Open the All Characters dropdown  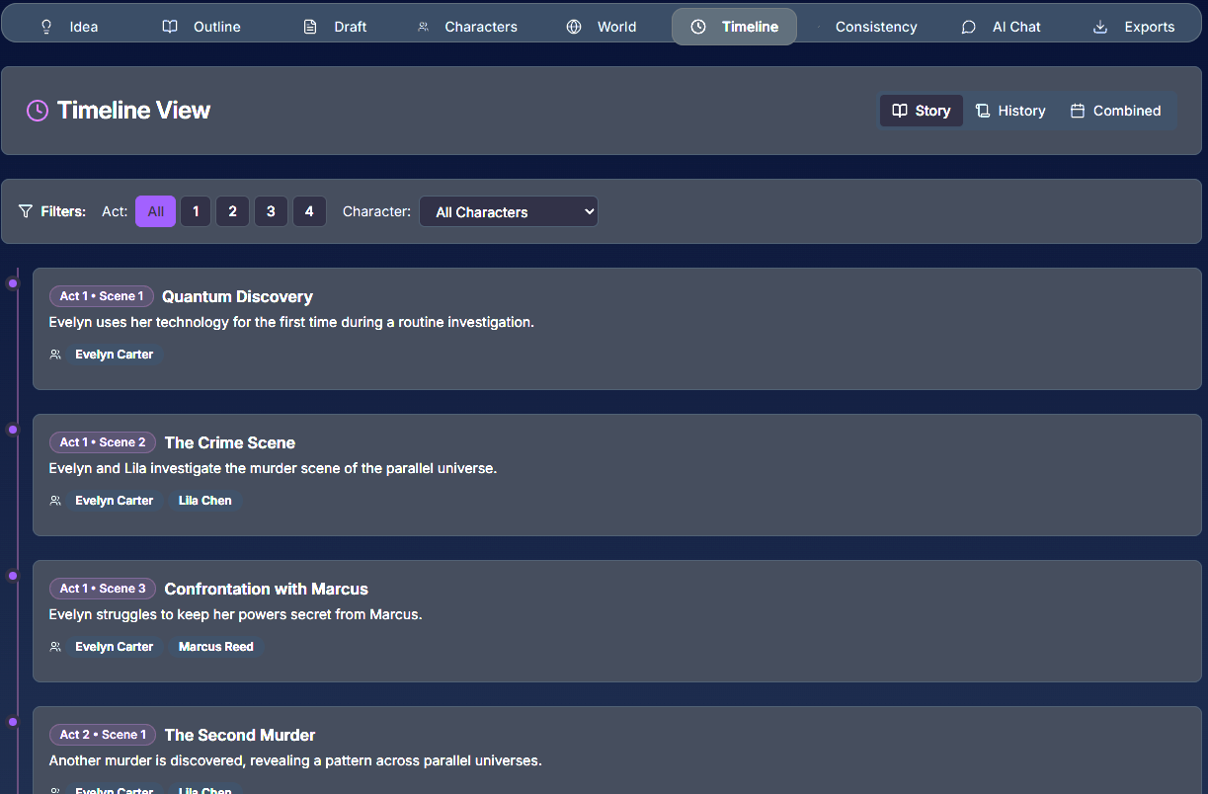[508, 210]
